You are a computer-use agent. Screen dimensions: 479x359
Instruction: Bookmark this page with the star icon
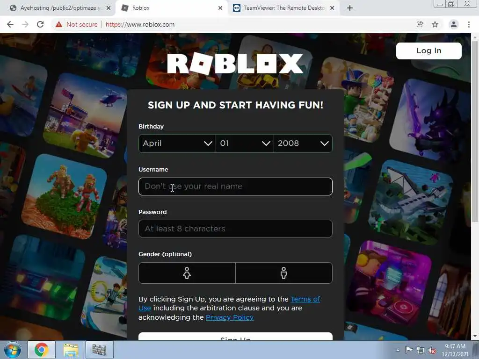click(x=435, y=24)
